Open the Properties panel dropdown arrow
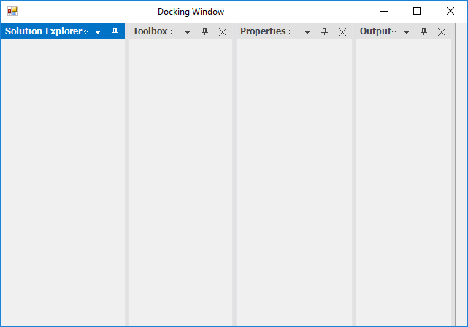 pyautogui.click(x=307, y=32)
